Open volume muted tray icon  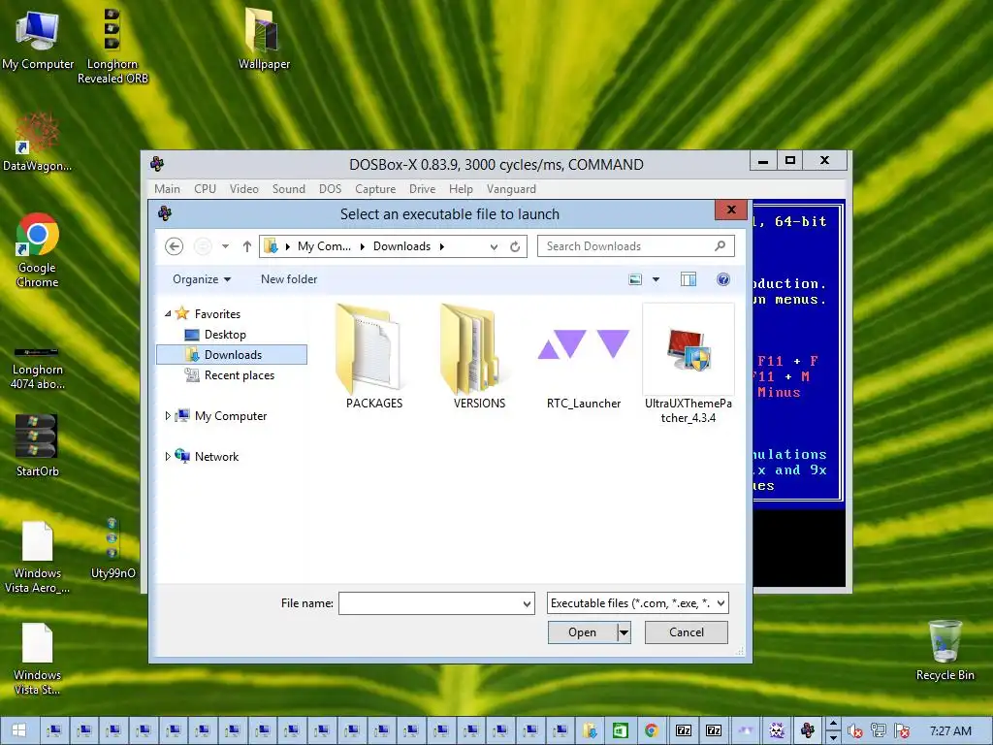(x=854, y=731)
